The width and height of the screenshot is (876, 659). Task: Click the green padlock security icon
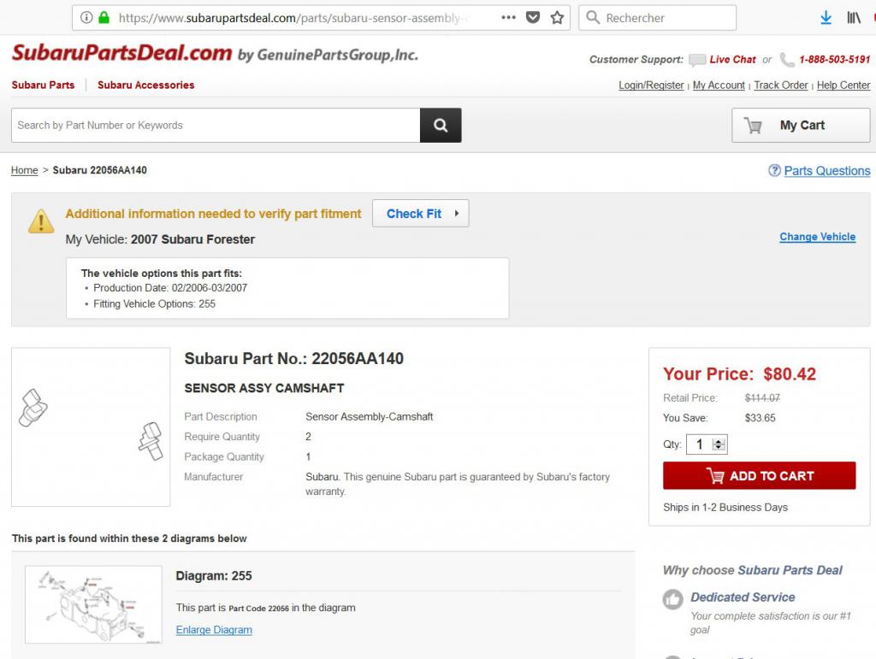pyautogui.click(x=104, y=17)
